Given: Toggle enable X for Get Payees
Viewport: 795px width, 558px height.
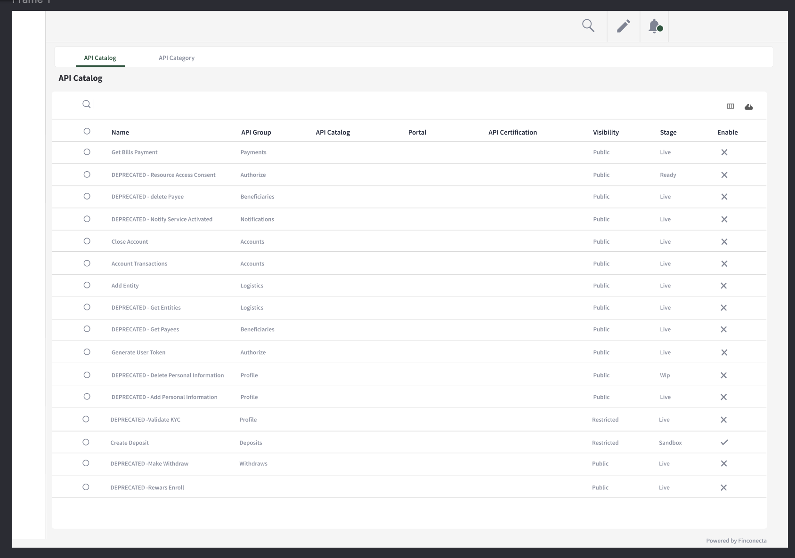Looking at the screenshot, I should coord(724,329).
